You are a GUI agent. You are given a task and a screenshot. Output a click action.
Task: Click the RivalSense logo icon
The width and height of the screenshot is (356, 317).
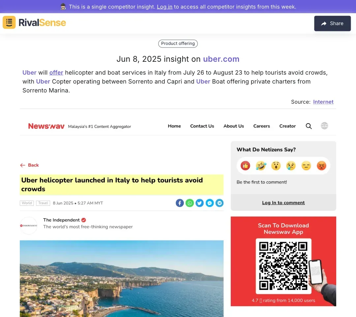9,22
